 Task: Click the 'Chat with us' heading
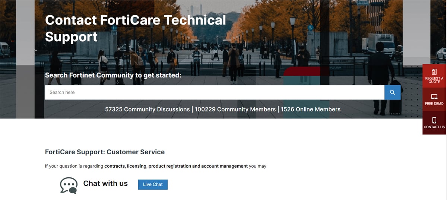tap(105, 184)
